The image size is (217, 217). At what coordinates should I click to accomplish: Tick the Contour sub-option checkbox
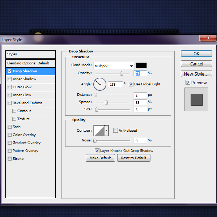pyautogui.click(x=14, y=111)
